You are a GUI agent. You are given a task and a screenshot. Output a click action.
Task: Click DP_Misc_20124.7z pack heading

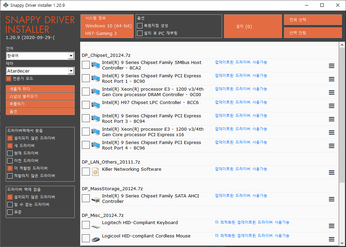103,215
